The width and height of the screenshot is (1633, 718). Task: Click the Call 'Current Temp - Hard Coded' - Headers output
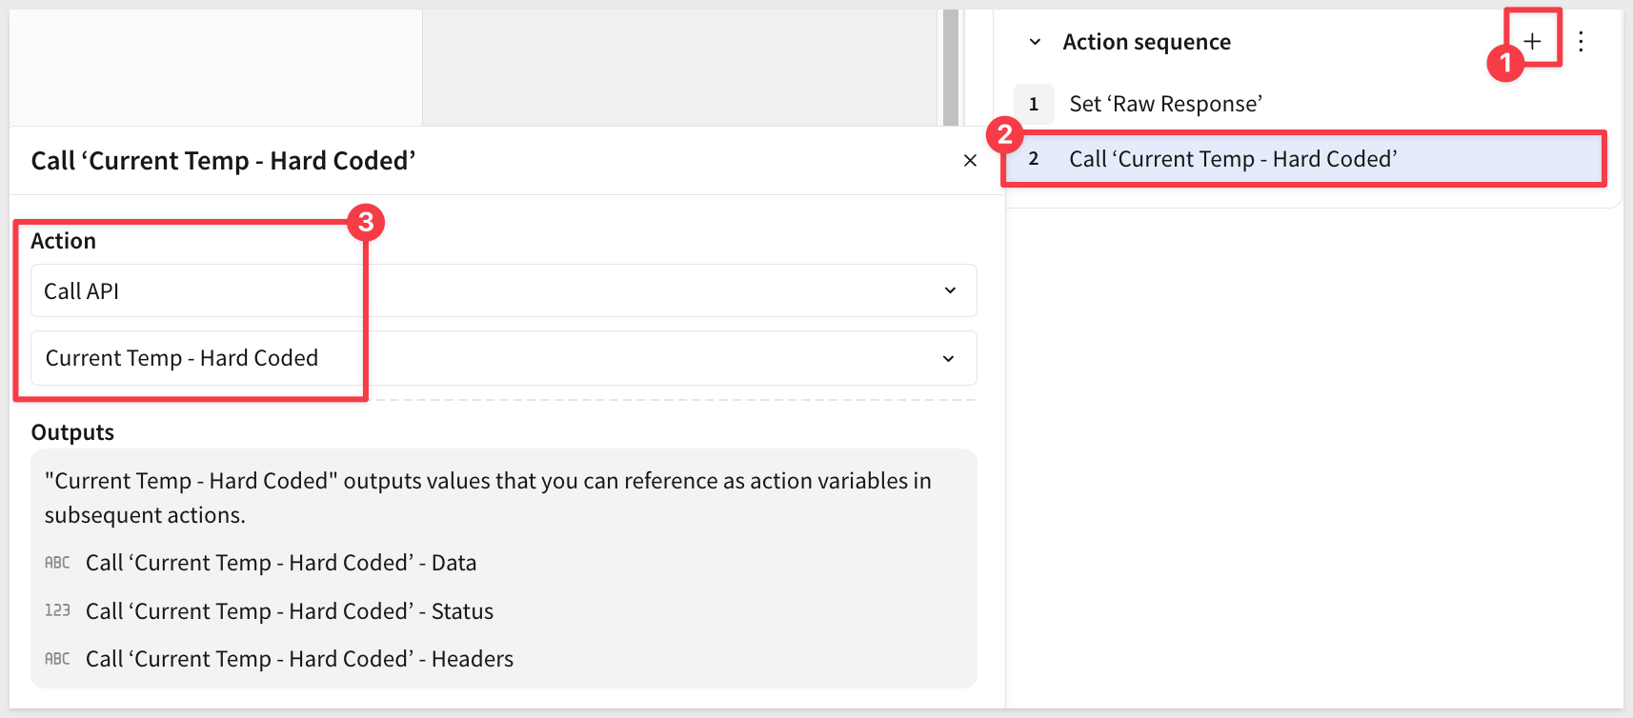coord(299,659)
